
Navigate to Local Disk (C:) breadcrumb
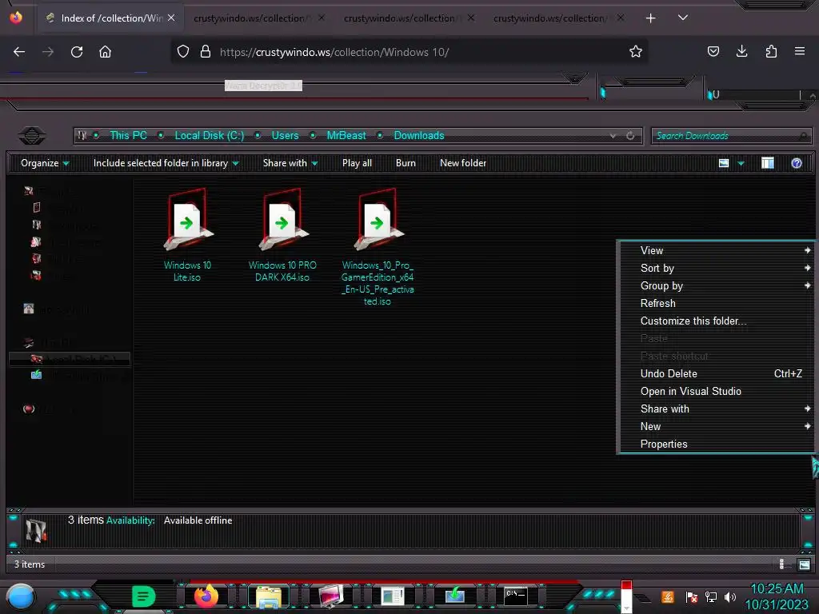[210, 136]
